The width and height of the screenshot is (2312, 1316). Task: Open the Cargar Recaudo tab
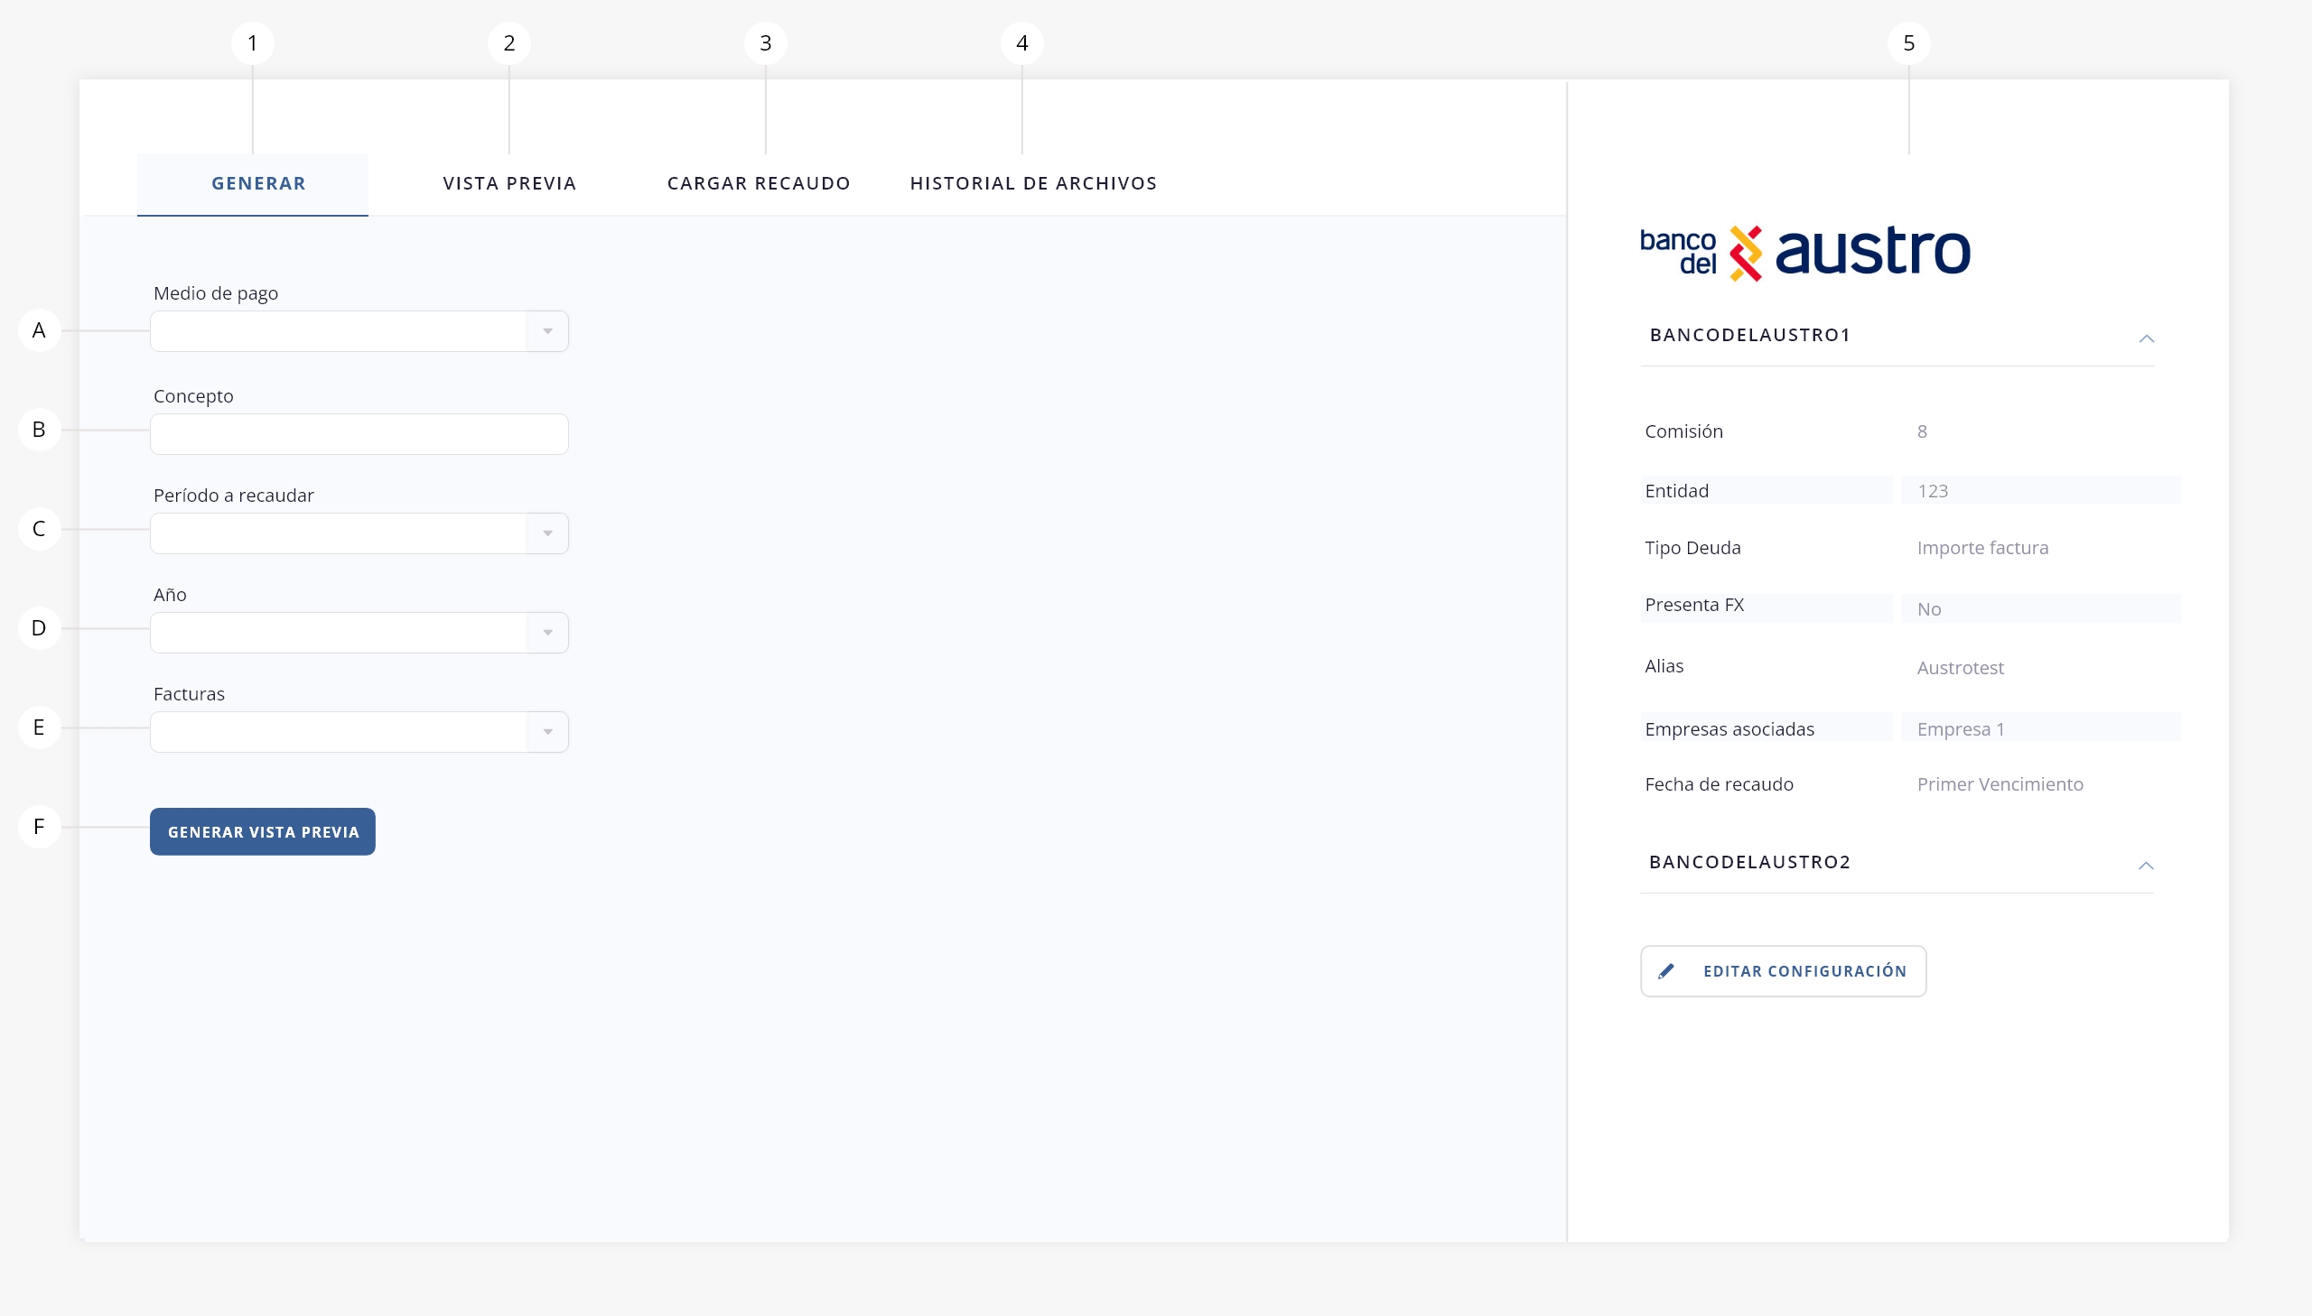pos(758,183)
